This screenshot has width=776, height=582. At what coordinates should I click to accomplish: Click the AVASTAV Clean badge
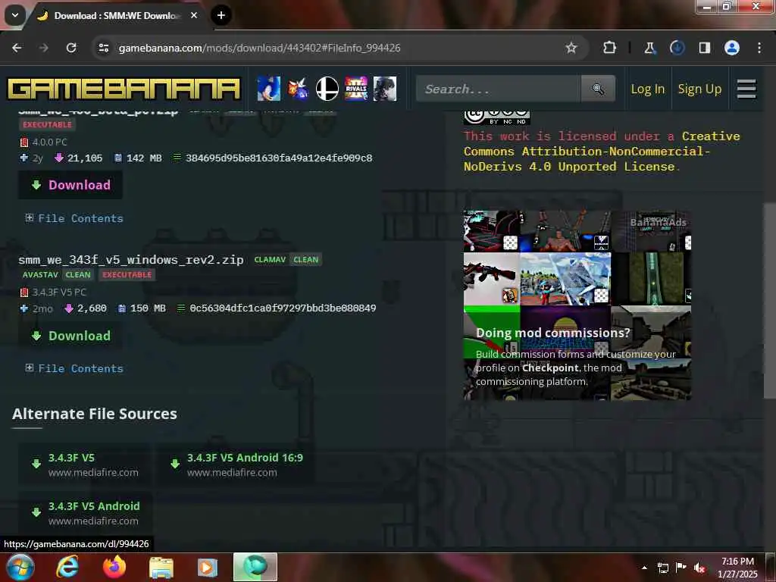pyautogui.click(x=58, y=274)
